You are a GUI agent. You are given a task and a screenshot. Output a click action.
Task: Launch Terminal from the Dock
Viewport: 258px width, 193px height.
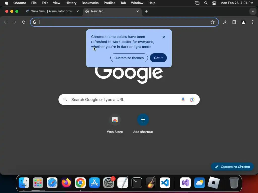(x=137, y=183)
